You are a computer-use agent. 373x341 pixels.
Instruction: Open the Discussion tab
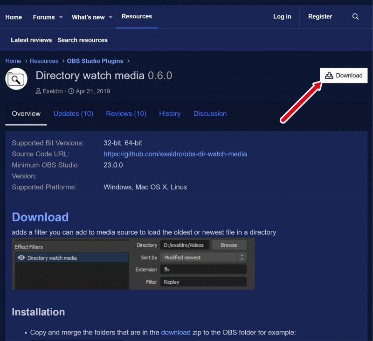point(210,113)
